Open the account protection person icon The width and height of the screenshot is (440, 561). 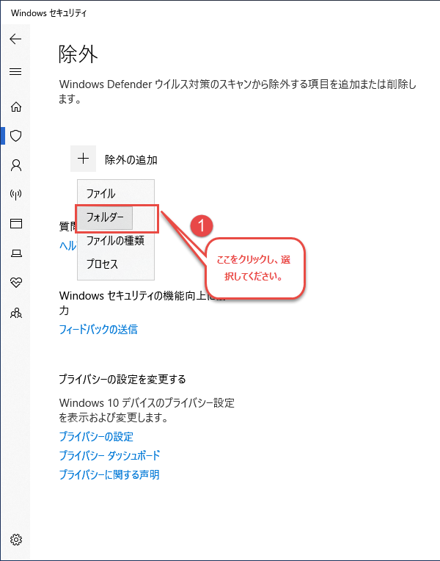point(15,165)
